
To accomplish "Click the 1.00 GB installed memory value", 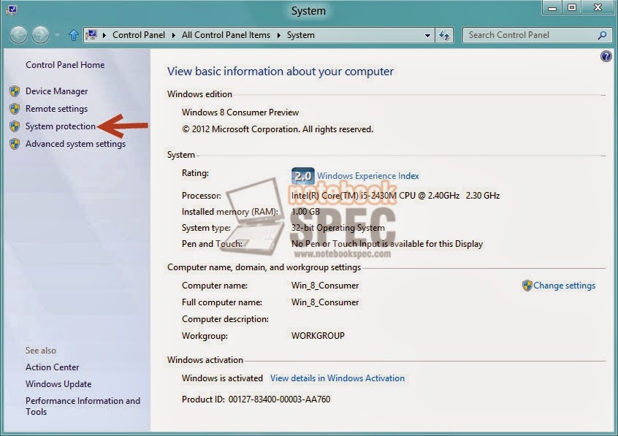I will click(305, 212).
